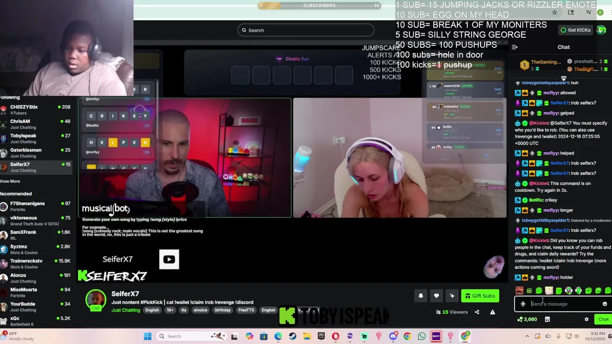This screenshot has height=344, width=612.
Task: Focus the Send a message input field
Action: coord(563,304)
